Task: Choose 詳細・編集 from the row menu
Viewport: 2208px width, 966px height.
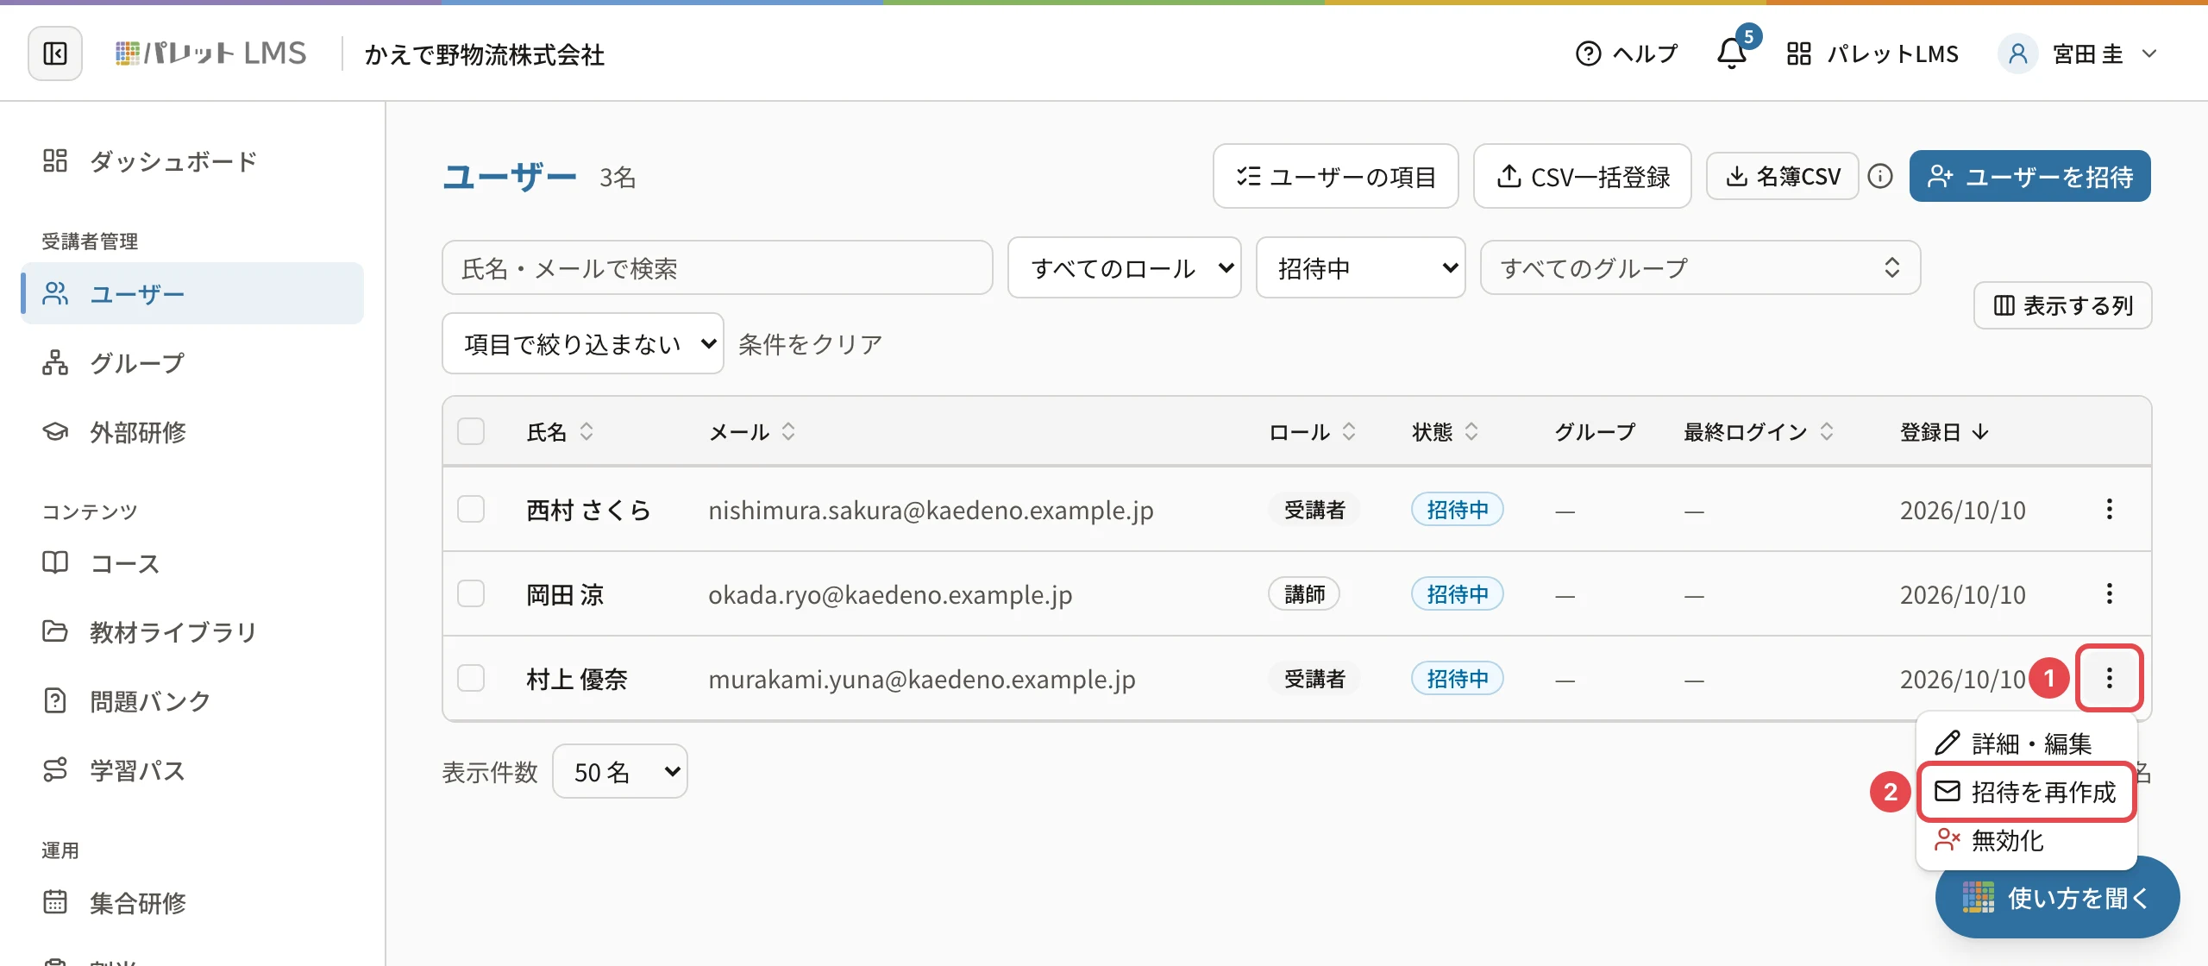Action: (x=2027, y=743)
